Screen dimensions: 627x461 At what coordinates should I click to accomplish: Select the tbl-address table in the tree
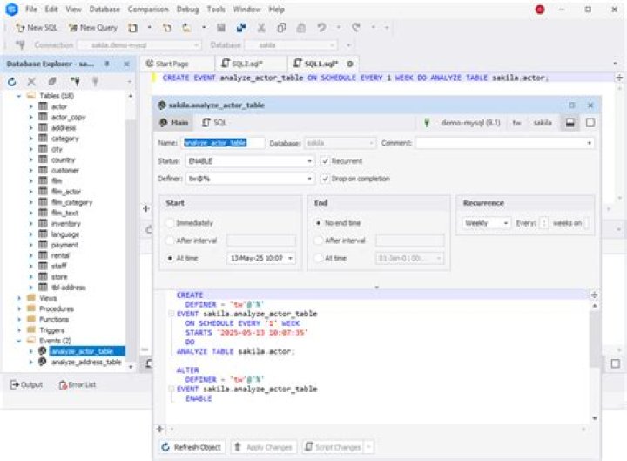69,287
